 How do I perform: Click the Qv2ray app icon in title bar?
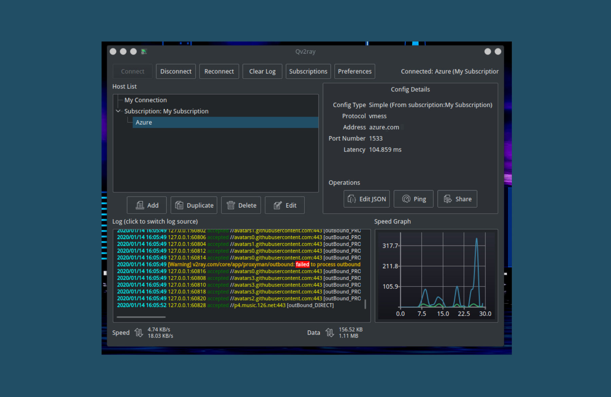144,52
